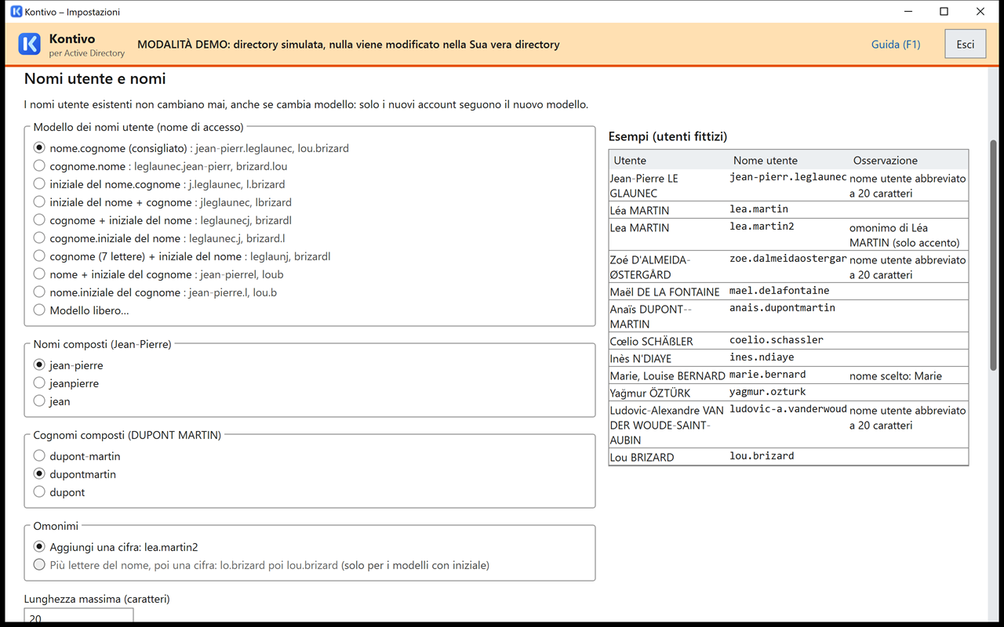
Task: Maximize the Kontivo window
Action: 944,12
